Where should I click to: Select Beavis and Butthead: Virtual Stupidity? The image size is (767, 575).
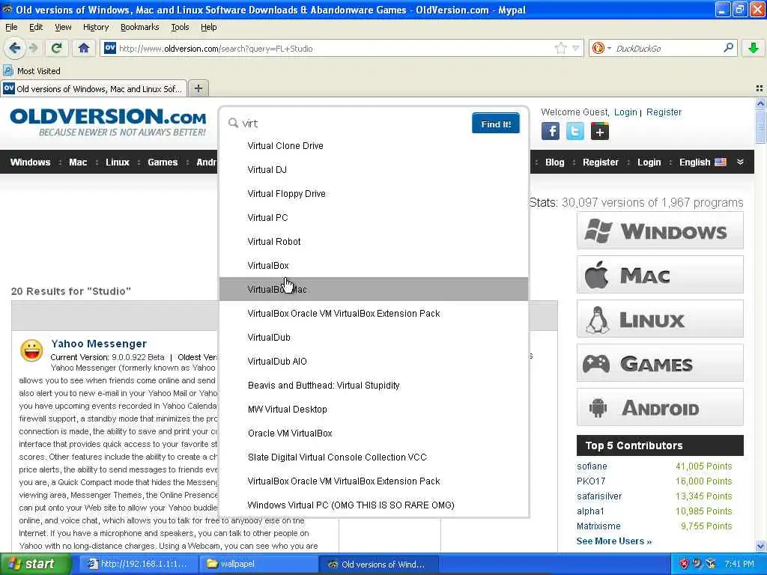click(374, 386)
